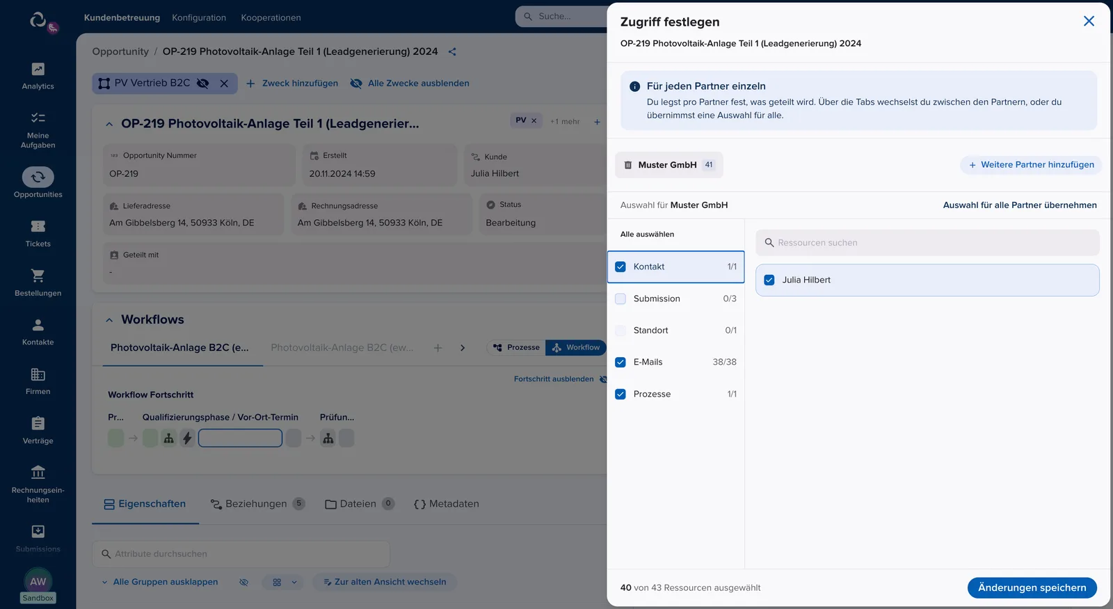Switch to the Beziehungen tab
This screenshot has height=609, width=1113.
tap(257, 504)
